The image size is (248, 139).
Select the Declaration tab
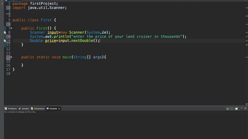38,108
